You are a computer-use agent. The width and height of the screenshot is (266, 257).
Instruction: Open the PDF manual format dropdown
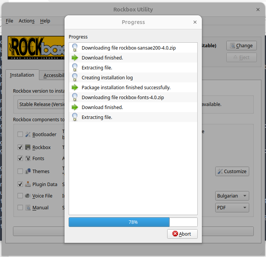(232, 208)
